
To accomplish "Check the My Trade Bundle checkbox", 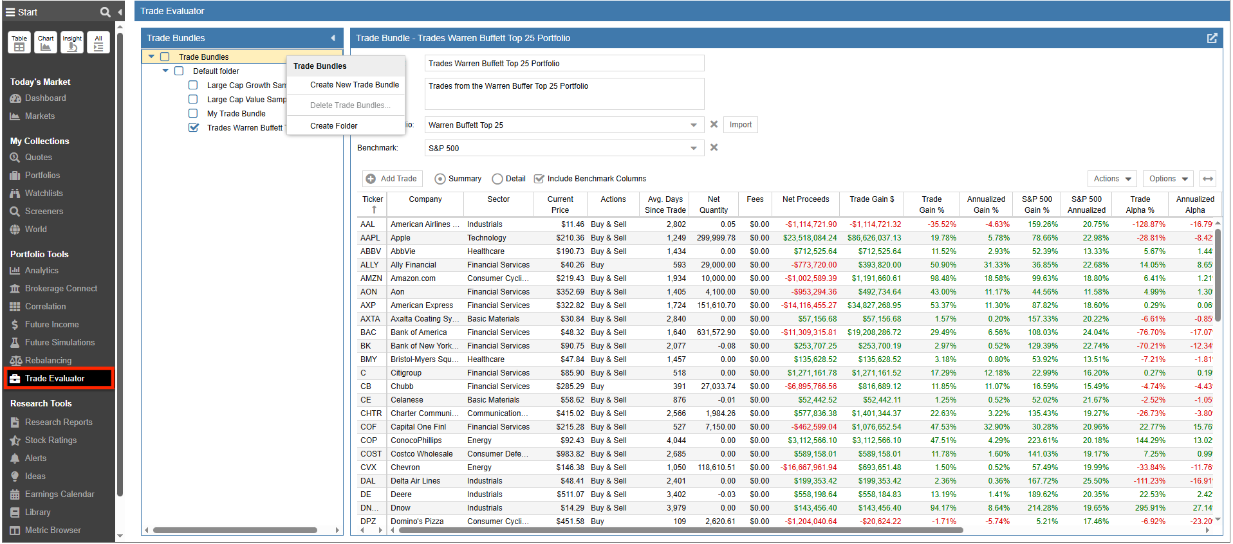I will coord(193,113).
